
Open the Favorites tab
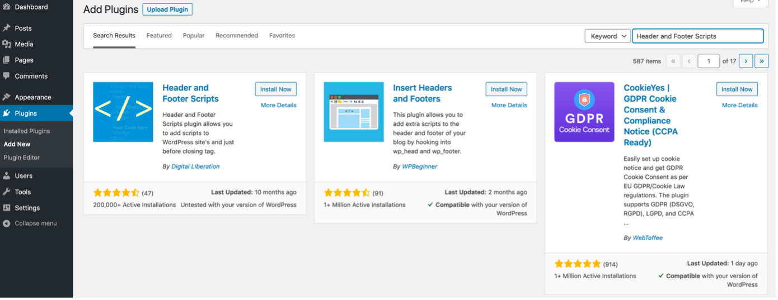point(282,36)
